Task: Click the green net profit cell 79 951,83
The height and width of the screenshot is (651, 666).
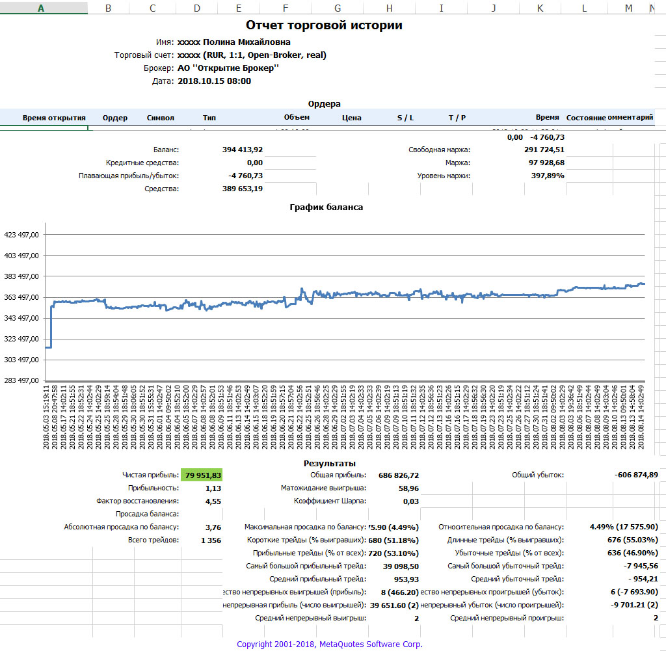Action: [x=202, y=475]
